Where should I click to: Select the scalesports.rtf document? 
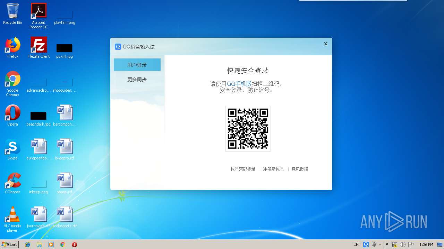(x=65, y=217)
